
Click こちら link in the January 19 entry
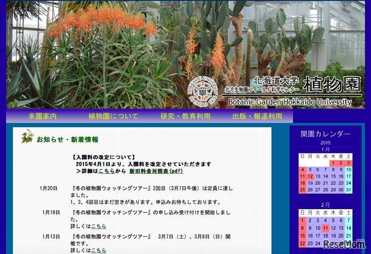coord(99,226)
